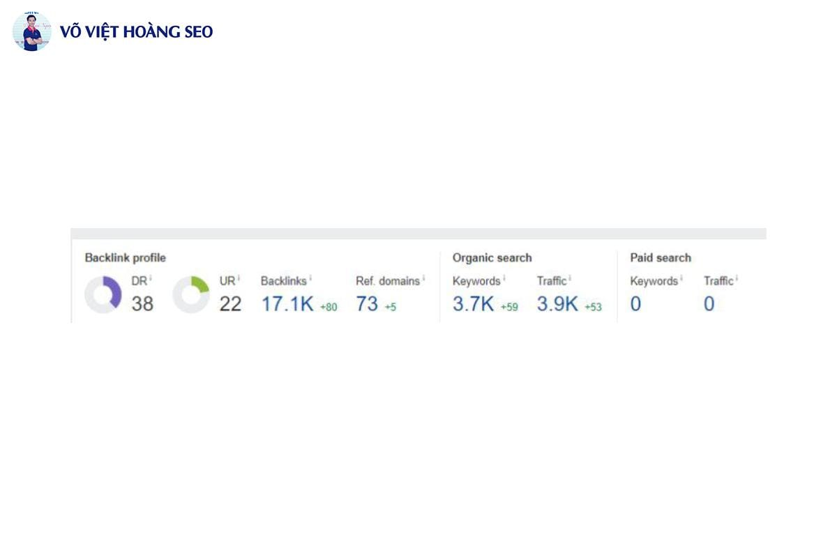The height and width of the screenshot is (551, 837).
Task: Open the 3.9K organic traffic value
Action: pos(557,304)
